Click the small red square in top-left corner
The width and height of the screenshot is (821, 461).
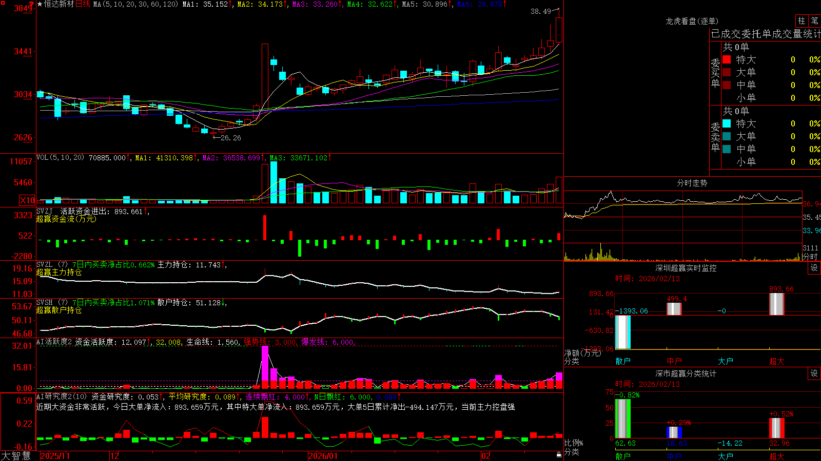coord(3,3)
